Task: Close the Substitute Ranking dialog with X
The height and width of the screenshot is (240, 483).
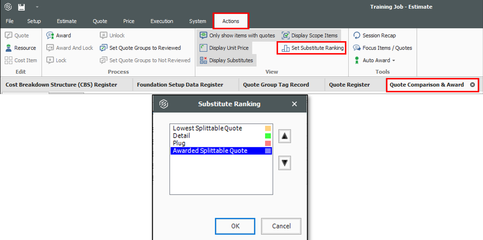Action: tap(294, 104)
